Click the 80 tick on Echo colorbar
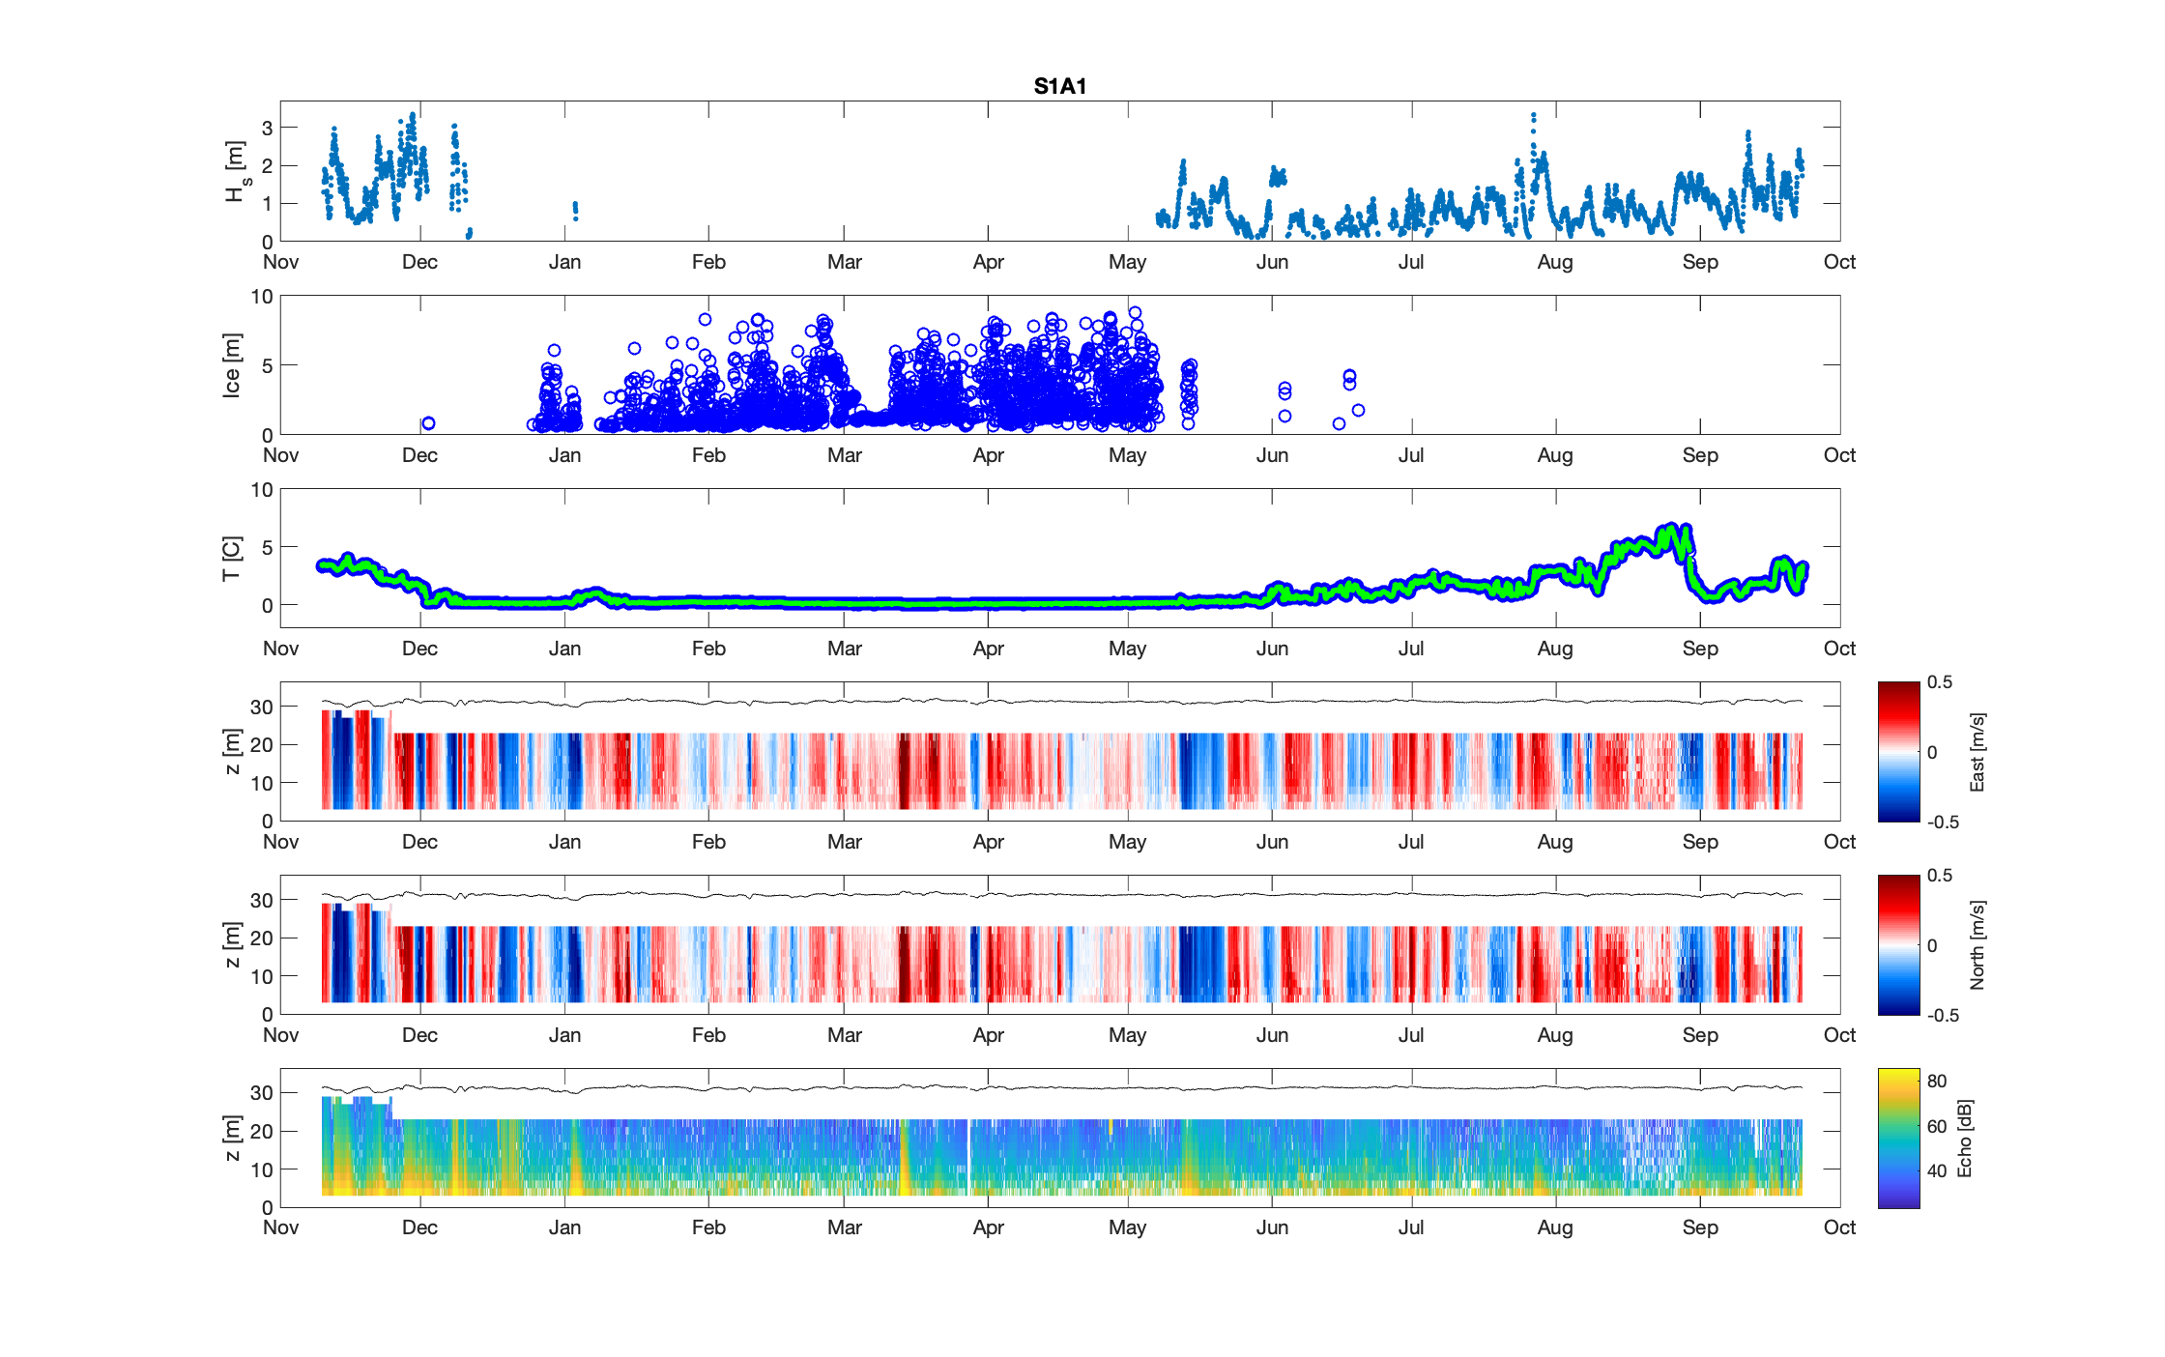Viewport: 2165px width, 1357px height. (x=1937, y=1081)
